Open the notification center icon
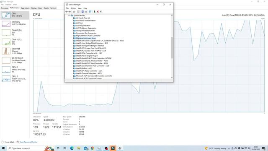Screen dimensions: 268x151 (264, 148)
